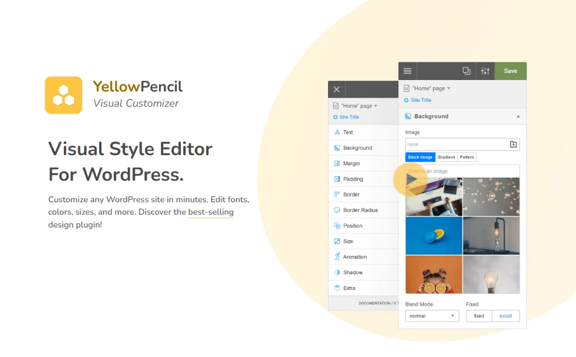Open the Animation property group
This screenshot has height=357, width=576.
pos(363,257)
